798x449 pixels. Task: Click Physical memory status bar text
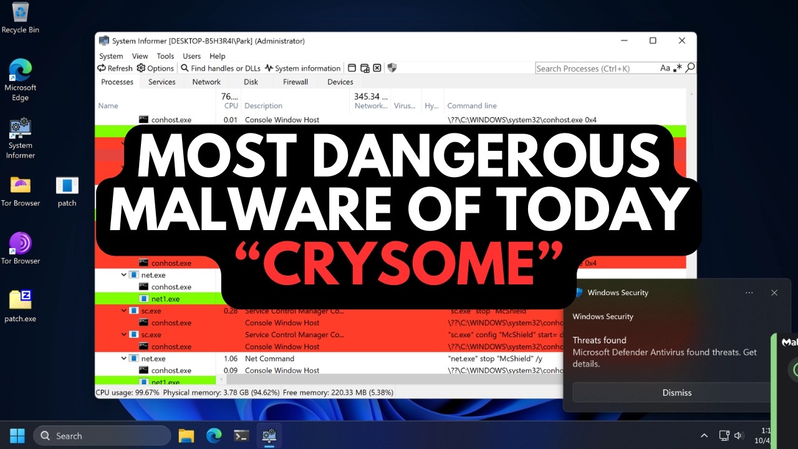click(220, 393)
